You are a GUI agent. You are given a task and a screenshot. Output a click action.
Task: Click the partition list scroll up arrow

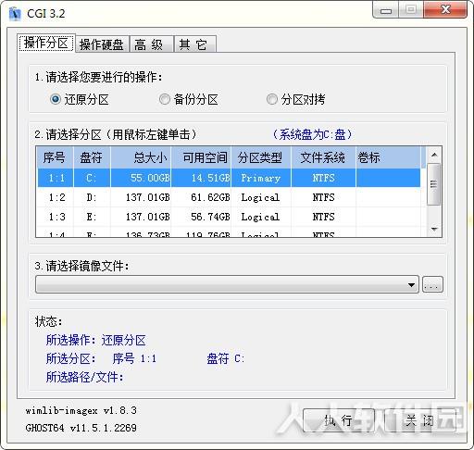pos(434,155)
